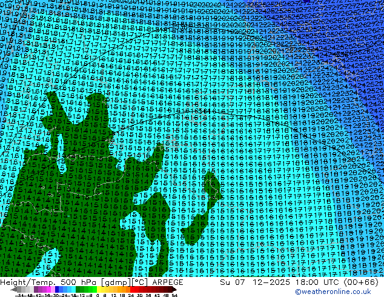This screenshot has height=297, width=384.
Task: Click the "-54" legend value
Action: coord(19,295)
